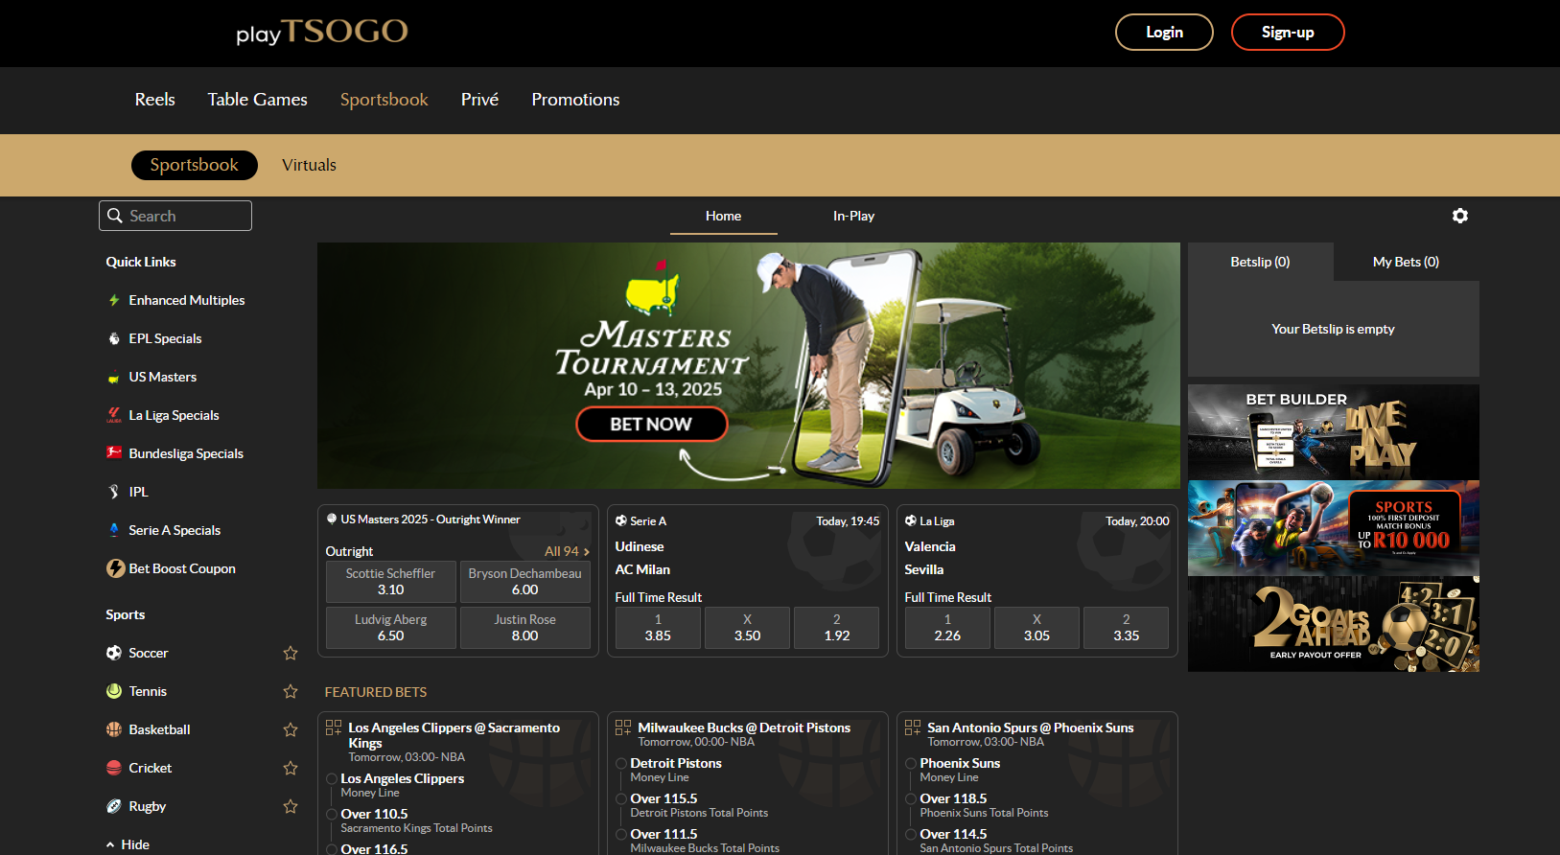This screenshot has height=855, width=1560.
Task: Click the Cricket ball icon
Action: pyautogui.click(x=114, y=768)
